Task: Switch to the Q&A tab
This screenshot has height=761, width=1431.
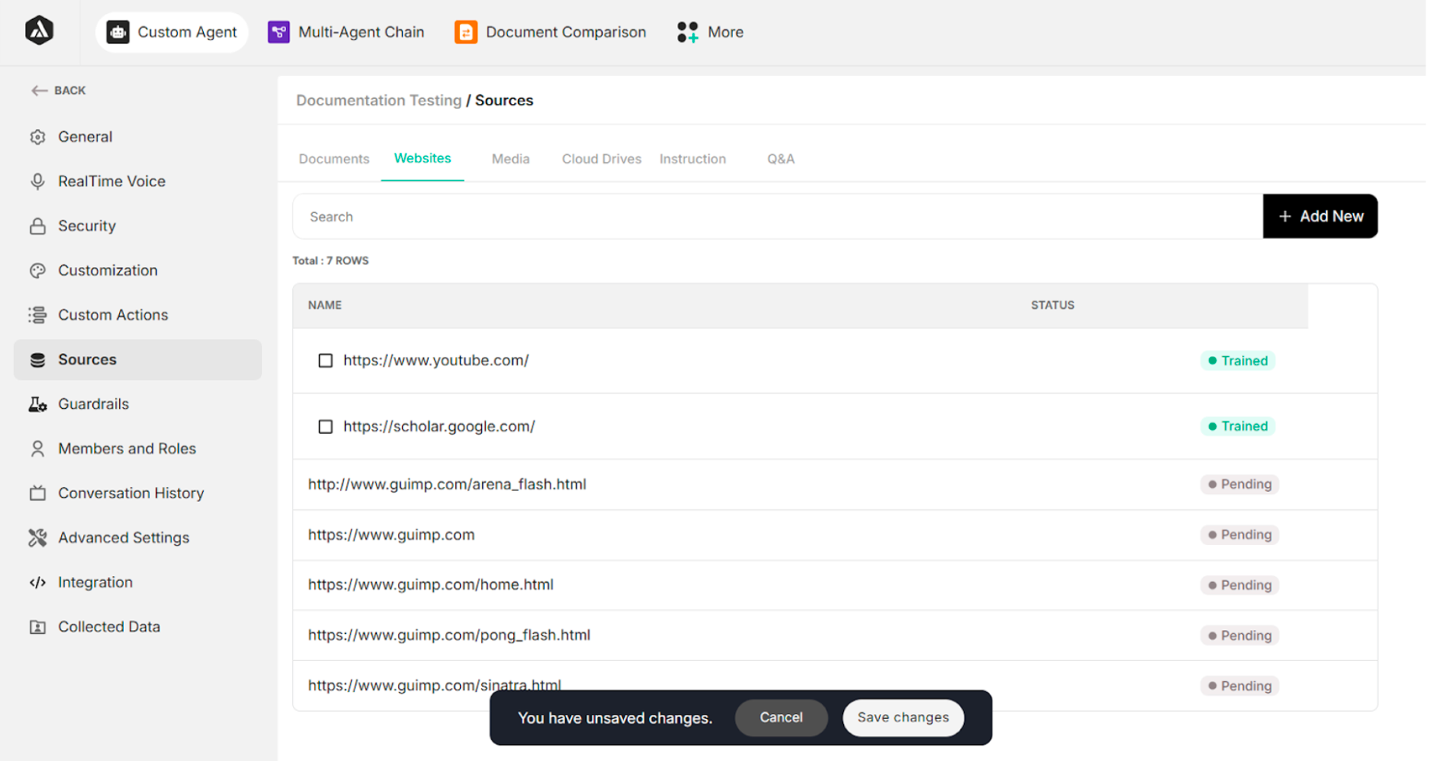Action: pyautogui.click(x=781, y=159)
